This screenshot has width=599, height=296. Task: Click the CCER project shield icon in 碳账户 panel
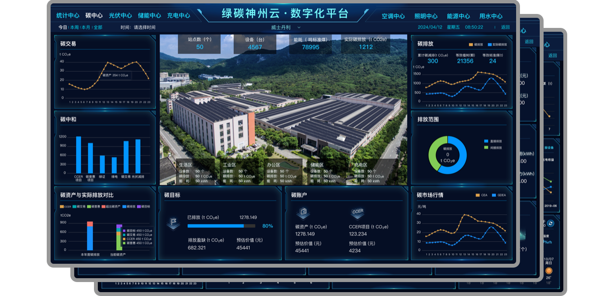(358, 214)
